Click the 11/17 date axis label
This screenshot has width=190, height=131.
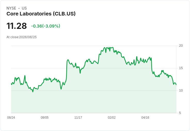pyautogui.click(x=78, y=117)
